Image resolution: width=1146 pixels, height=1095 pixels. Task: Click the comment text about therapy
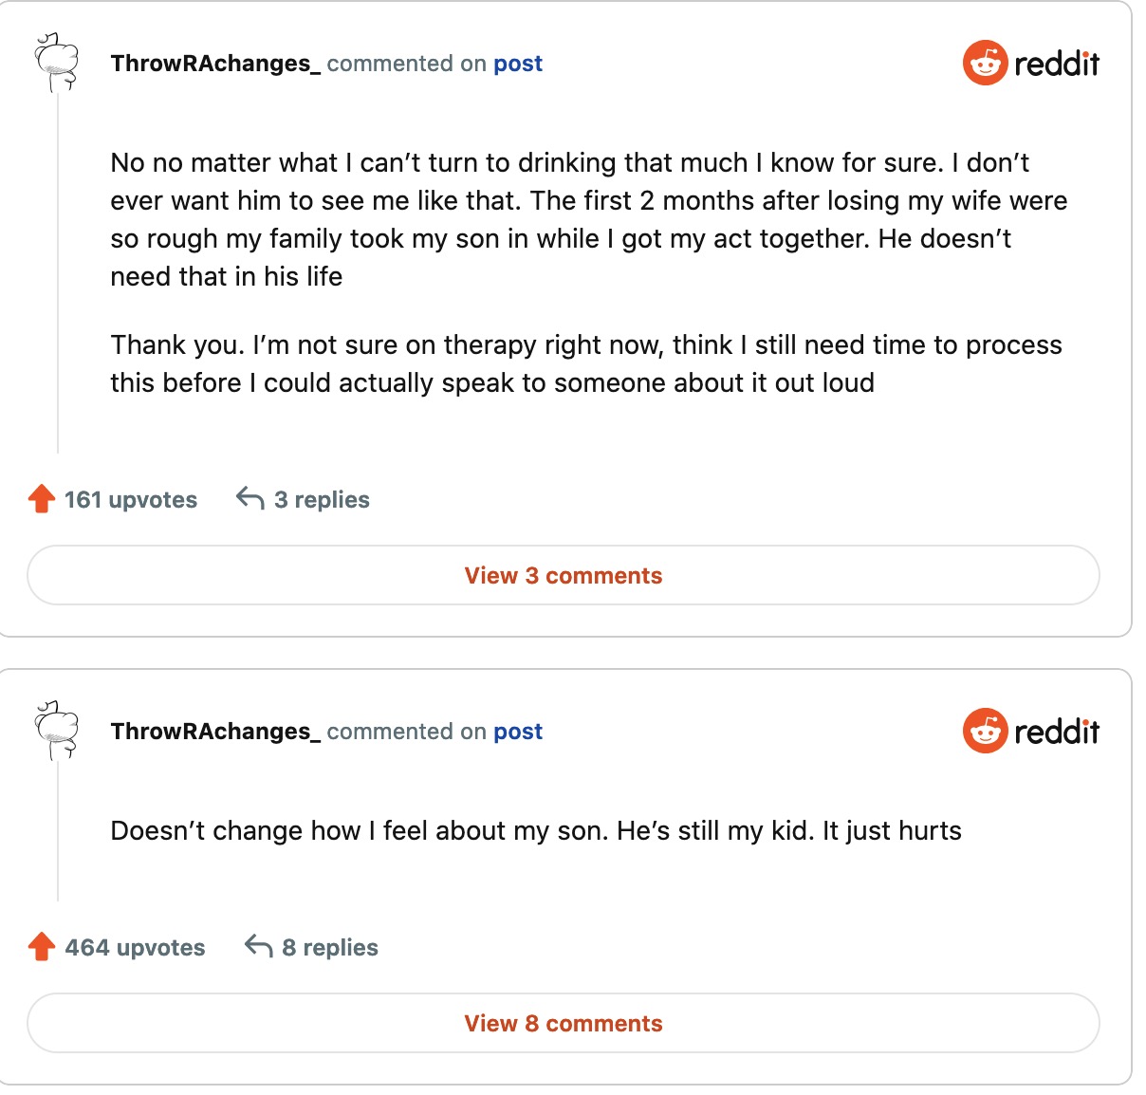585,364
